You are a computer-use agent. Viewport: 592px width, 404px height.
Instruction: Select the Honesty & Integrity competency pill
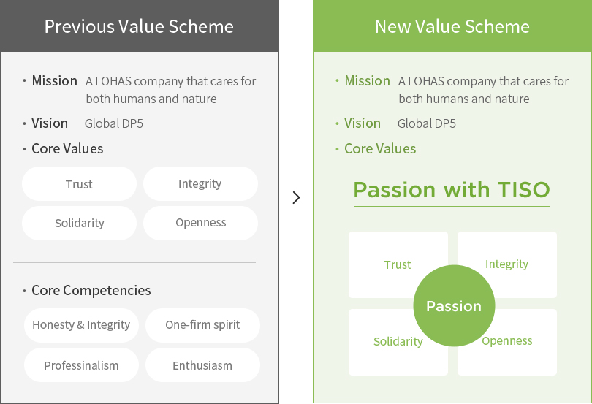point(81,325)
